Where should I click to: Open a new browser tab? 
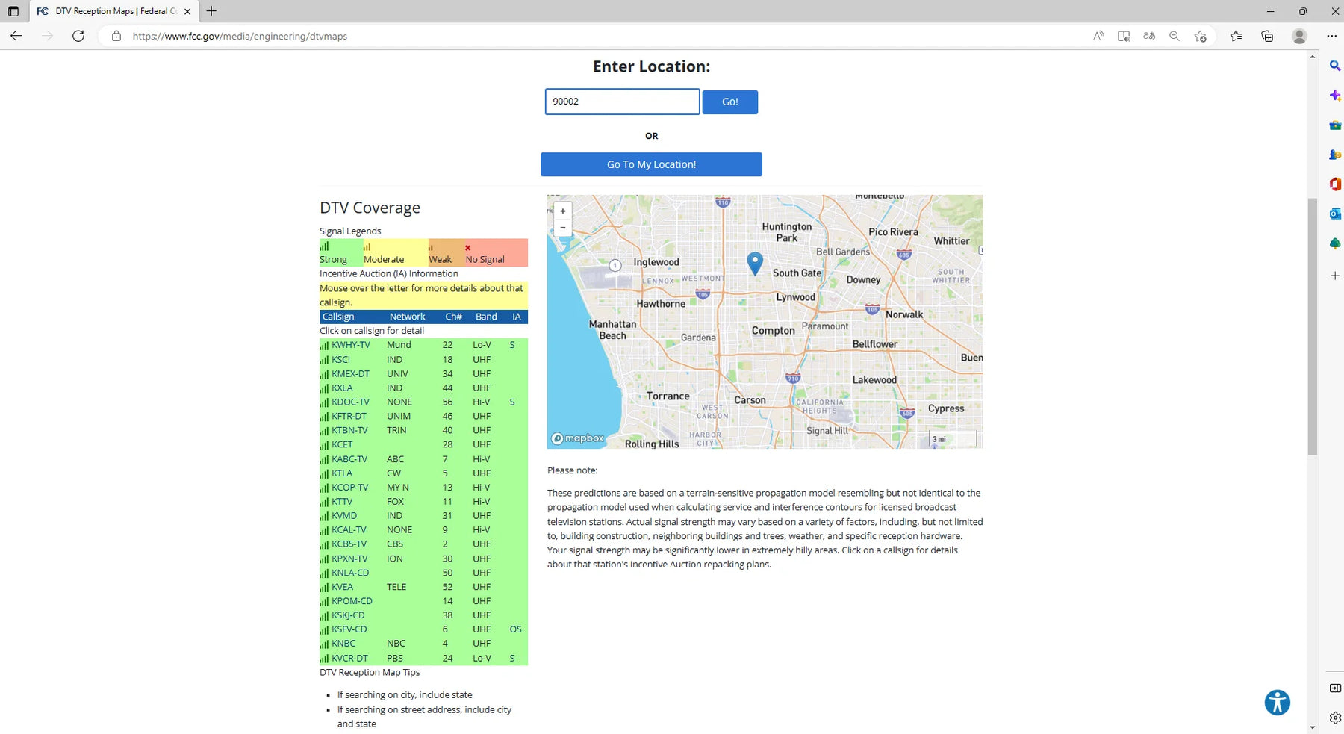click(211, 11)
